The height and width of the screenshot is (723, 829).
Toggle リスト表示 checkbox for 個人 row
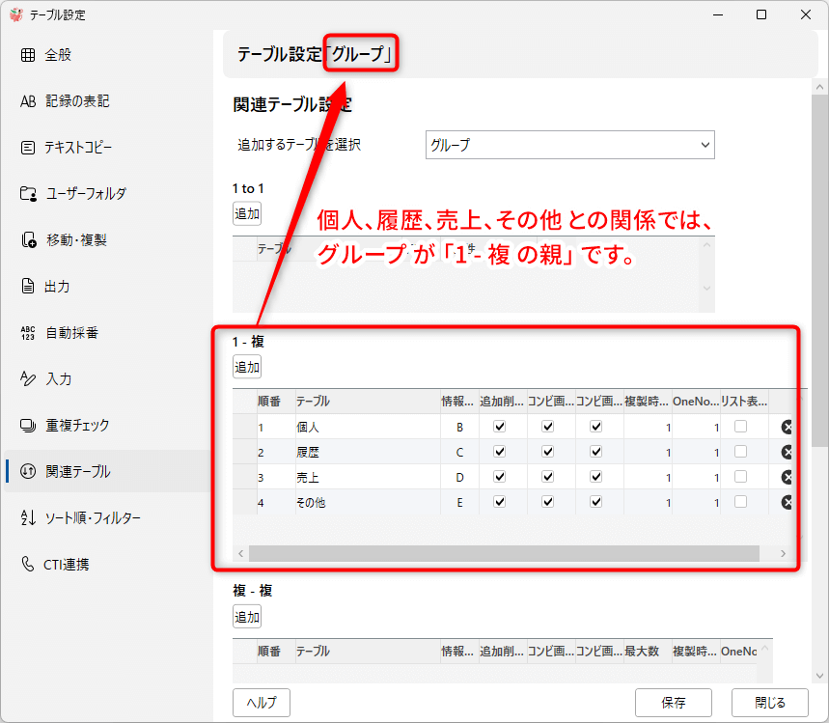pos(740,427)
